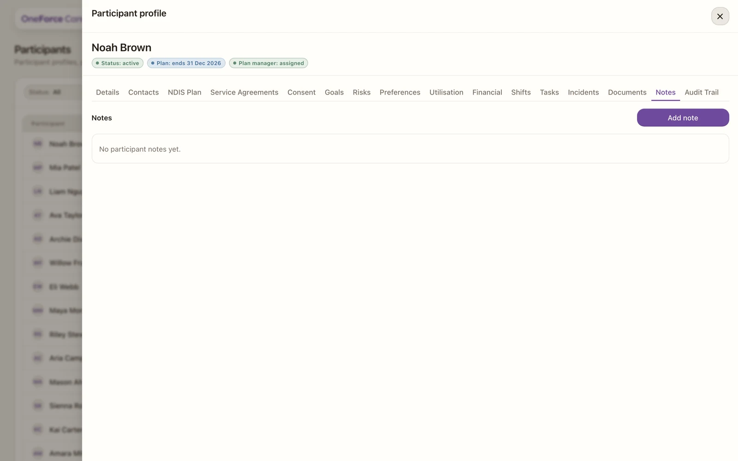
Task: Open the Details tab
Action: [107, 92]
